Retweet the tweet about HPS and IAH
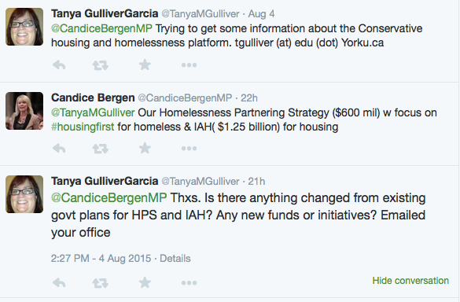Image resolution: width=460 pixels, height=302 pixels. [101, 283]
